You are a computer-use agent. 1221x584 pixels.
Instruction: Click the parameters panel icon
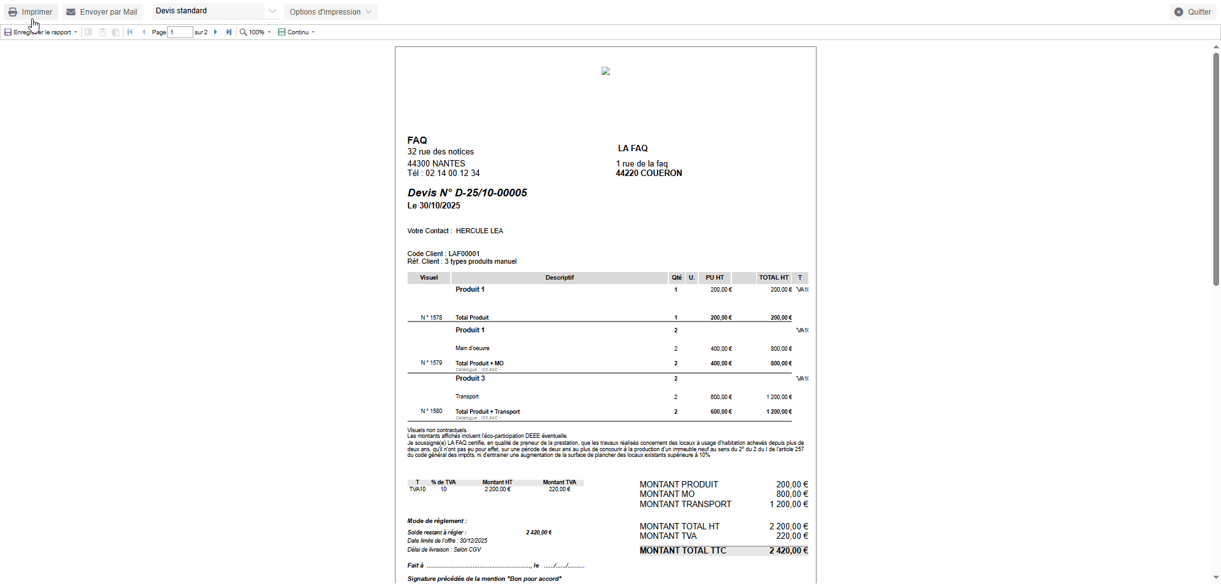(x=102, y=32)
